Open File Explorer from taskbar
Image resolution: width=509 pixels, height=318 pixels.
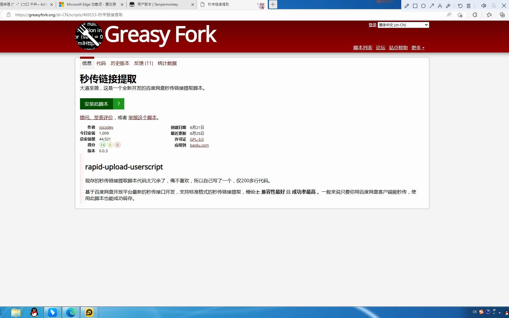16,312
